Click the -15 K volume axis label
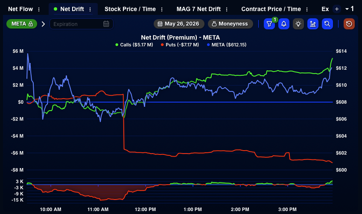362x214 pixels. point(18,200)
